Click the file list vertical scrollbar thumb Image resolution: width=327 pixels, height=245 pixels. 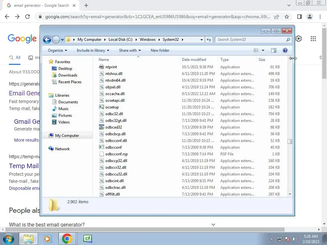290,141
